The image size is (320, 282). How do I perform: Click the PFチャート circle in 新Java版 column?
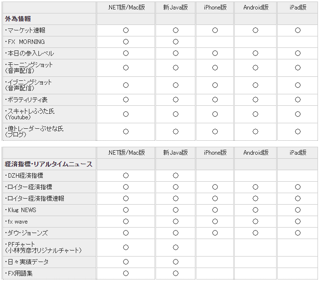pyautogui.click(x=175, y=248)
